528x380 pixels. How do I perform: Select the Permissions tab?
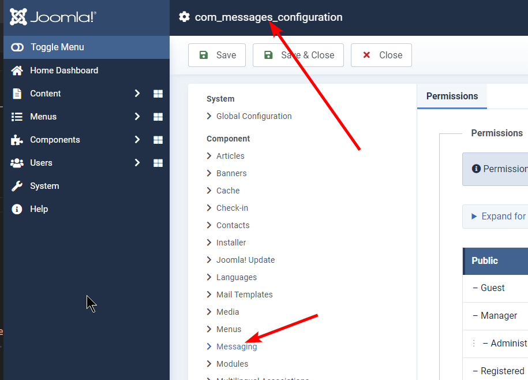(x=452, y=96)
